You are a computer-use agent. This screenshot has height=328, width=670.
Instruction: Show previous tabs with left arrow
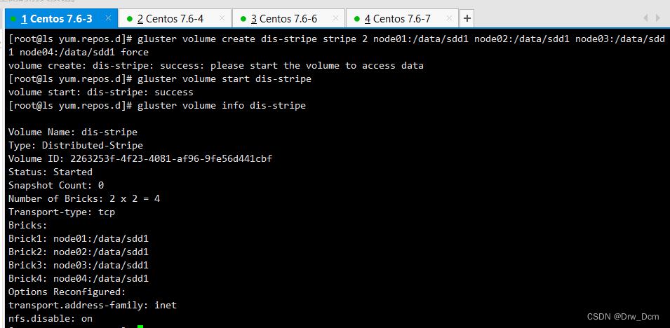(645, 18)
